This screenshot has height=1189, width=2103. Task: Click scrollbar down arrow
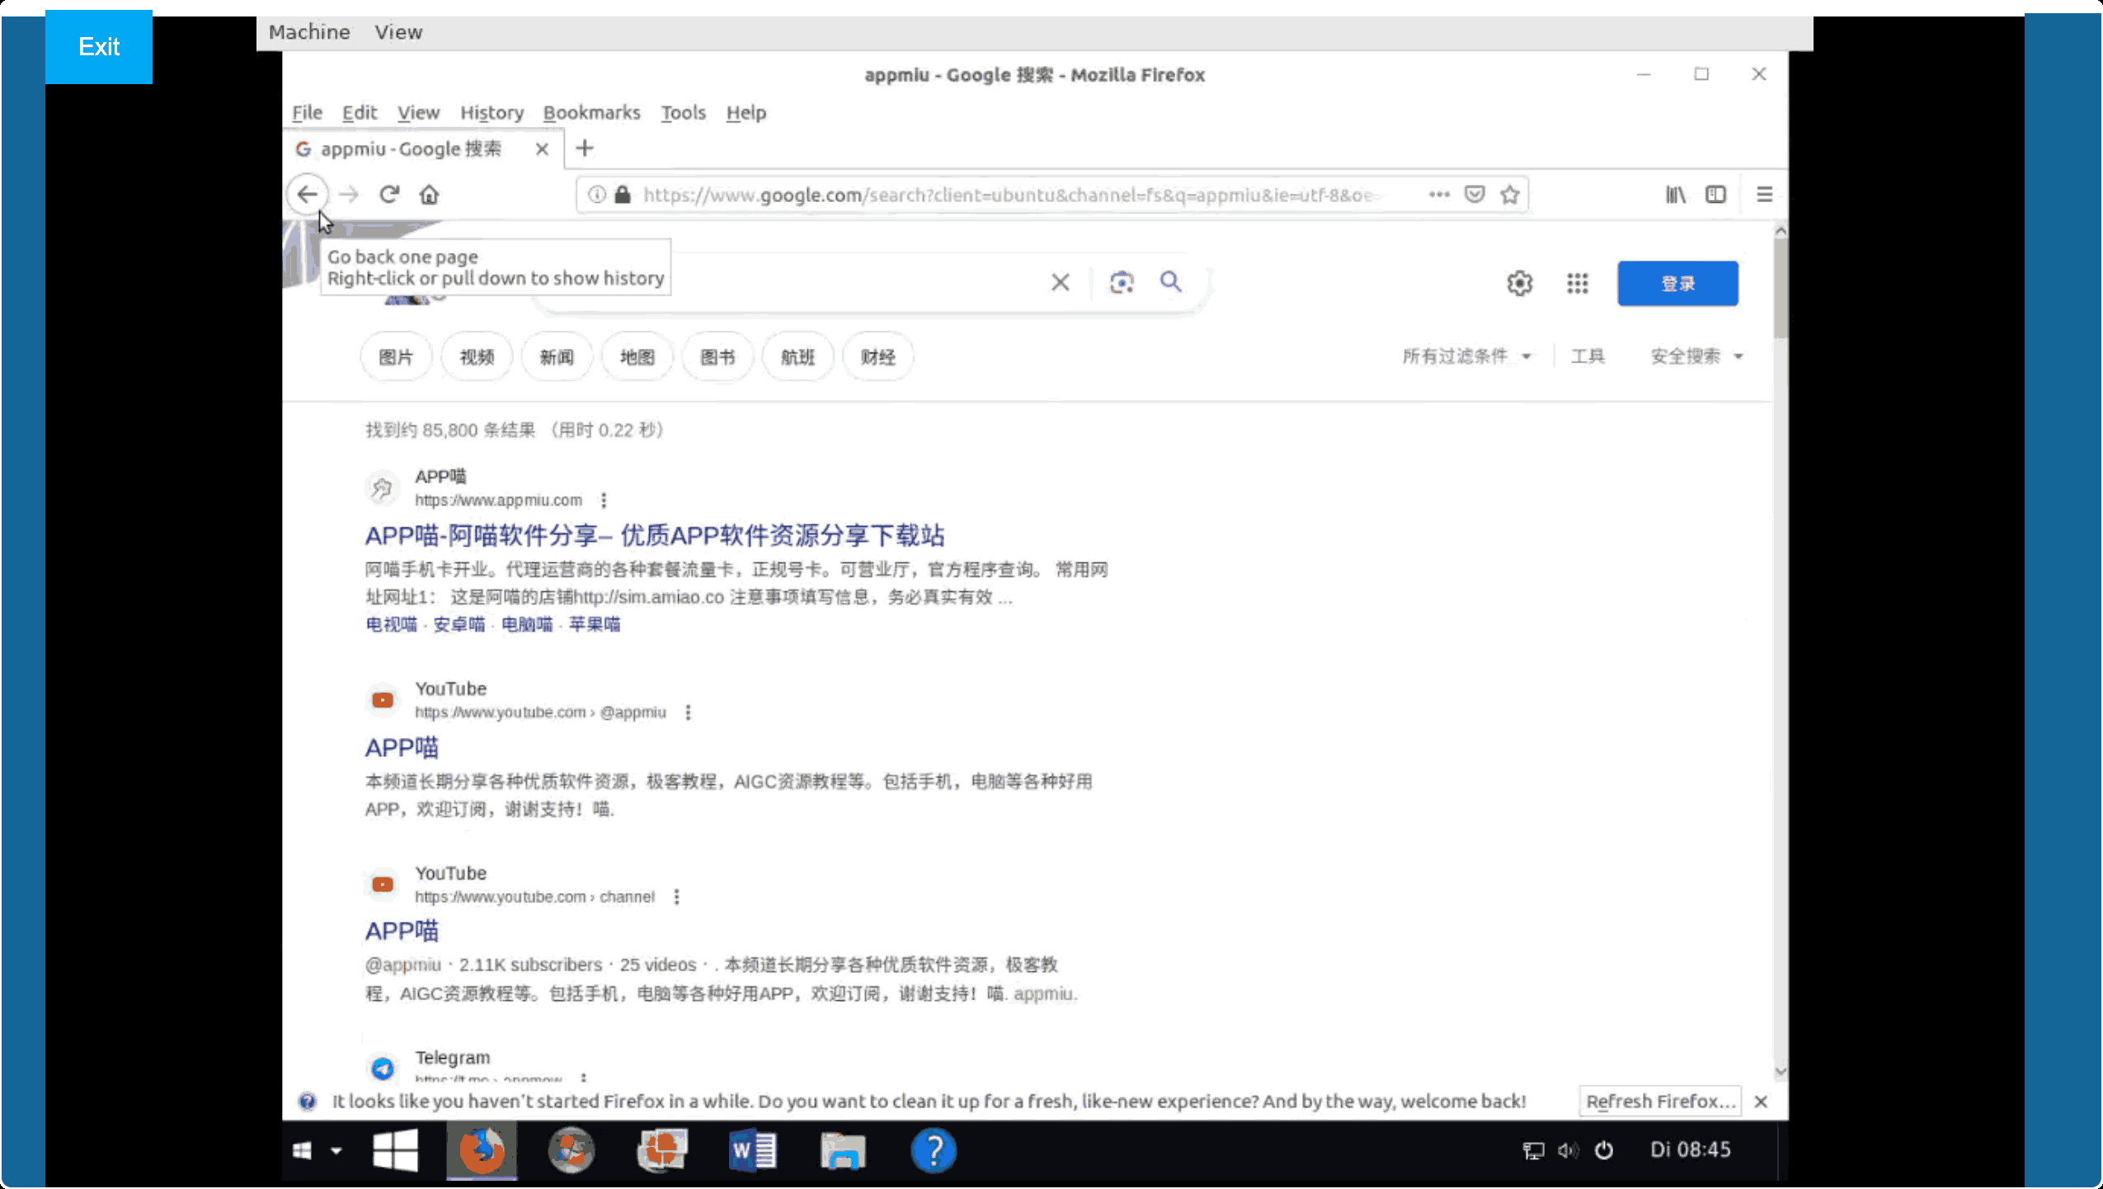1781,1071
